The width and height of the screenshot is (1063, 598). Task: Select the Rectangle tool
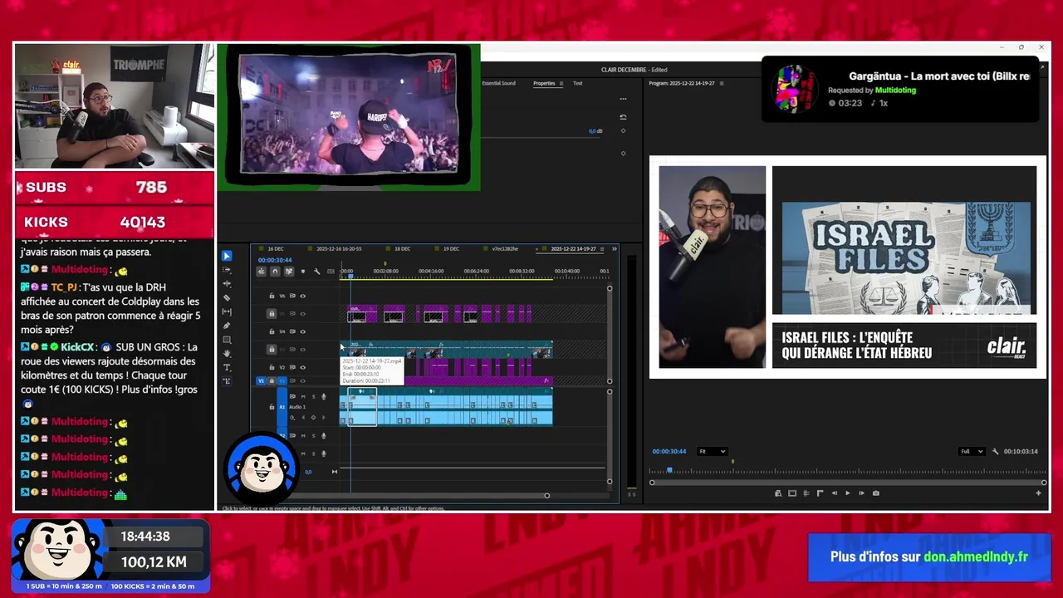tap(227, 340)
